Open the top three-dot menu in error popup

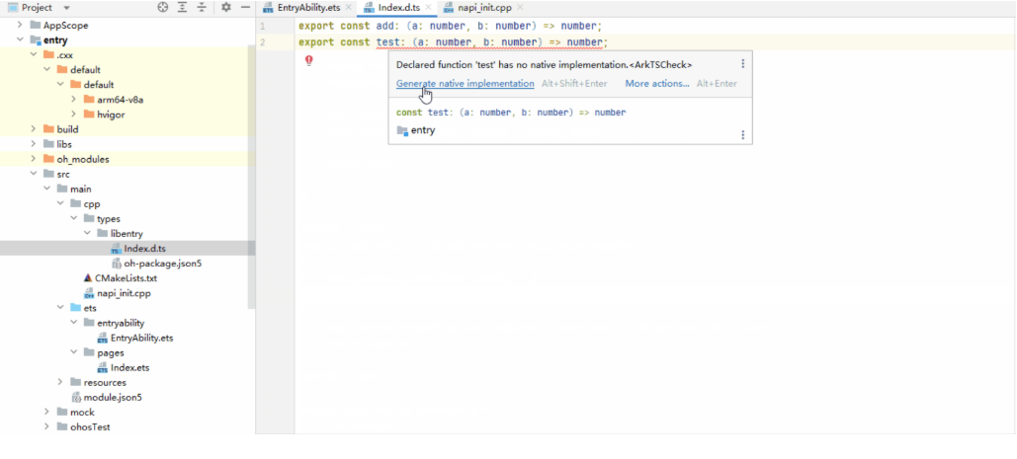743,64
